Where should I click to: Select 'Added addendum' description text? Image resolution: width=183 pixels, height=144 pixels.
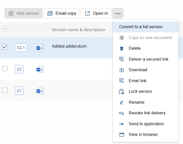(x=69, y=46)
